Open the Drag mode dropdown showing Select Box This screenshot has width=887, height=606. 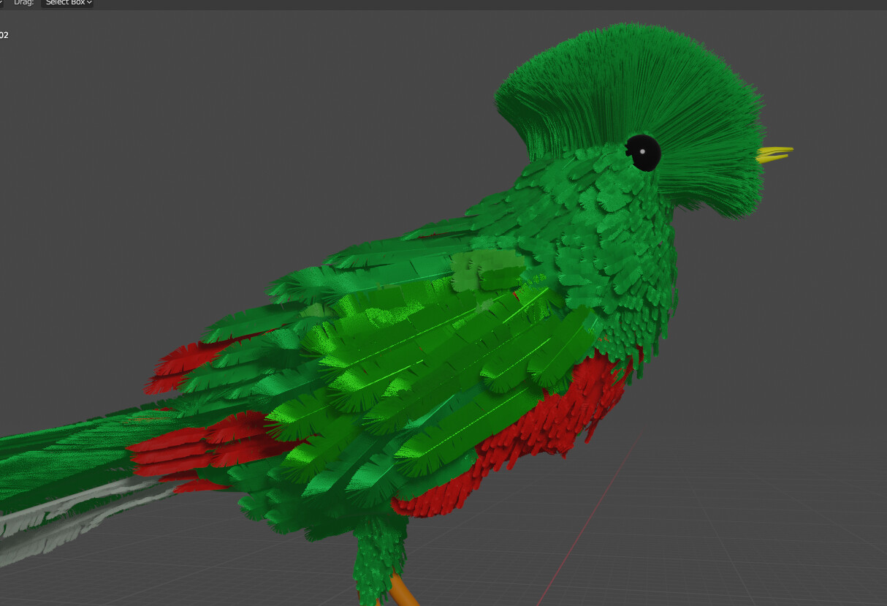point(66,3)
